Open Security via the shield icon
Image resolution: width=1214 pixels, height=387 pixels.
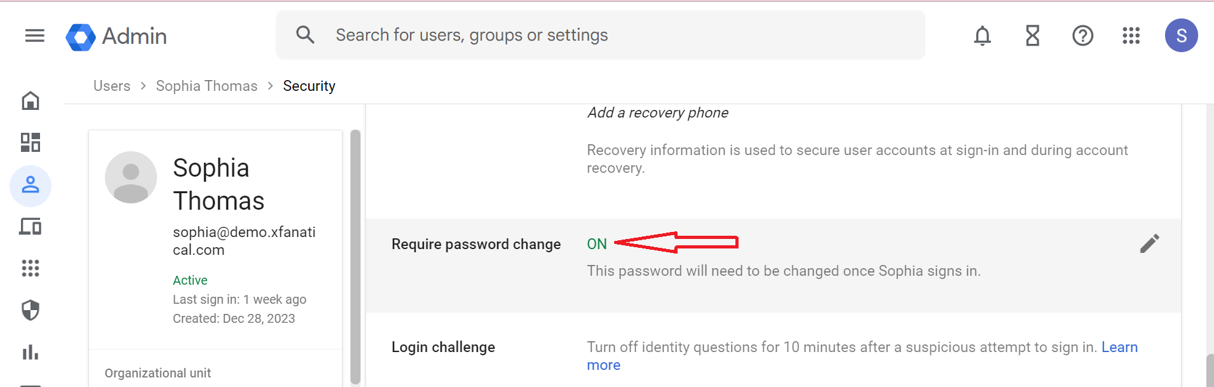pyautogui.click(x=30, y=310)
